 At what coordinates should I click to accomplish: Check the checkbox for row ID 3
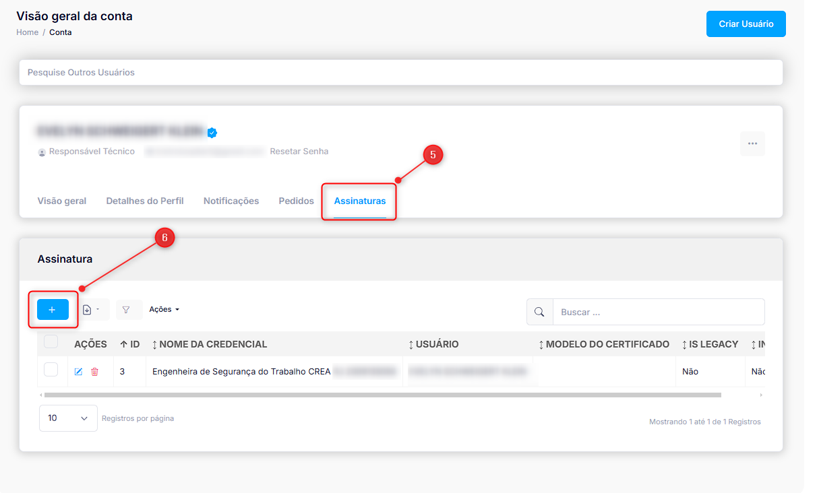(51, 370)
